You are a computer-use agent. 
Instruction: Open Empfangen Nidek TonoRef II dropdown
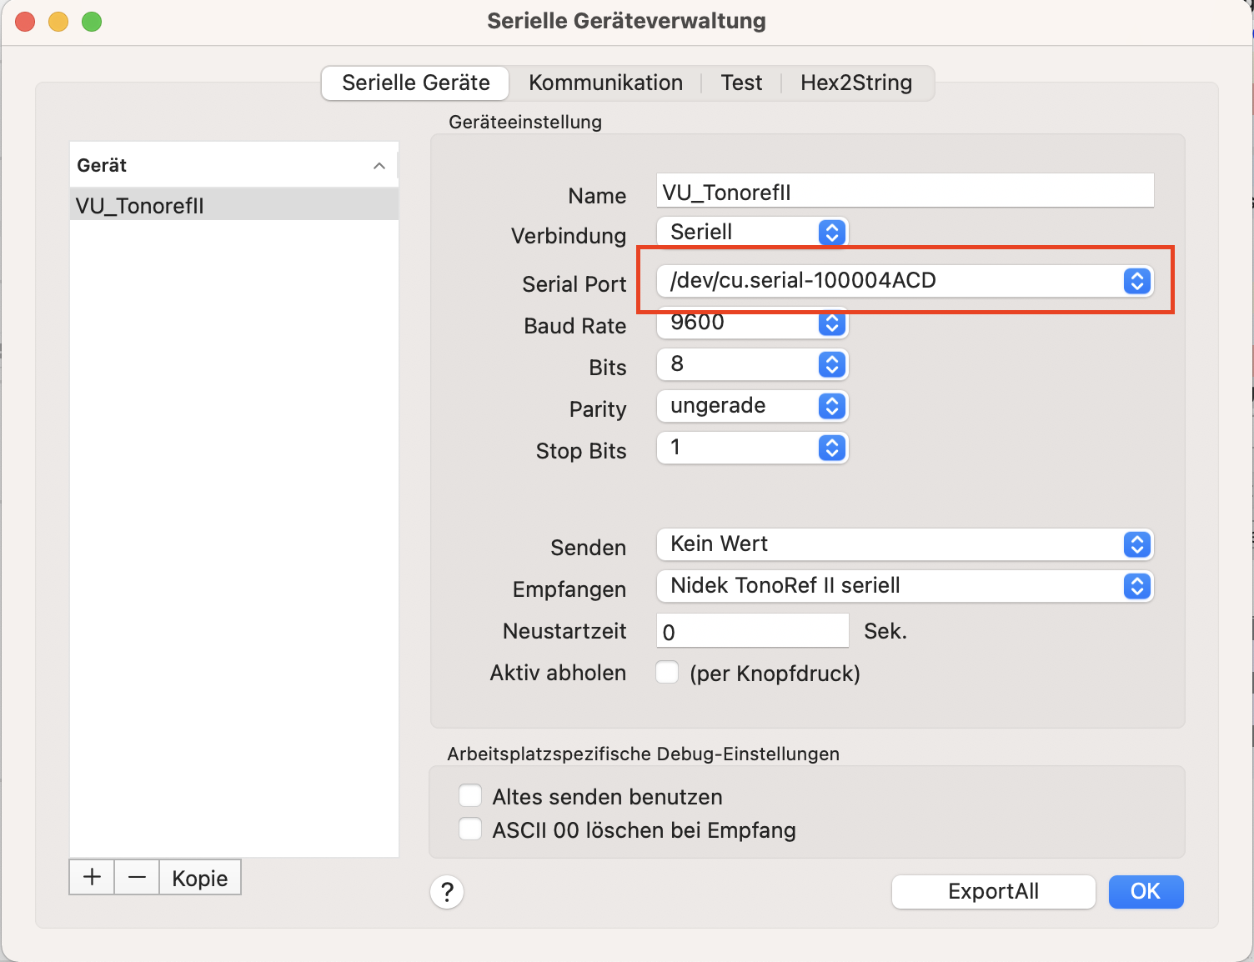(x=905, y=586)
